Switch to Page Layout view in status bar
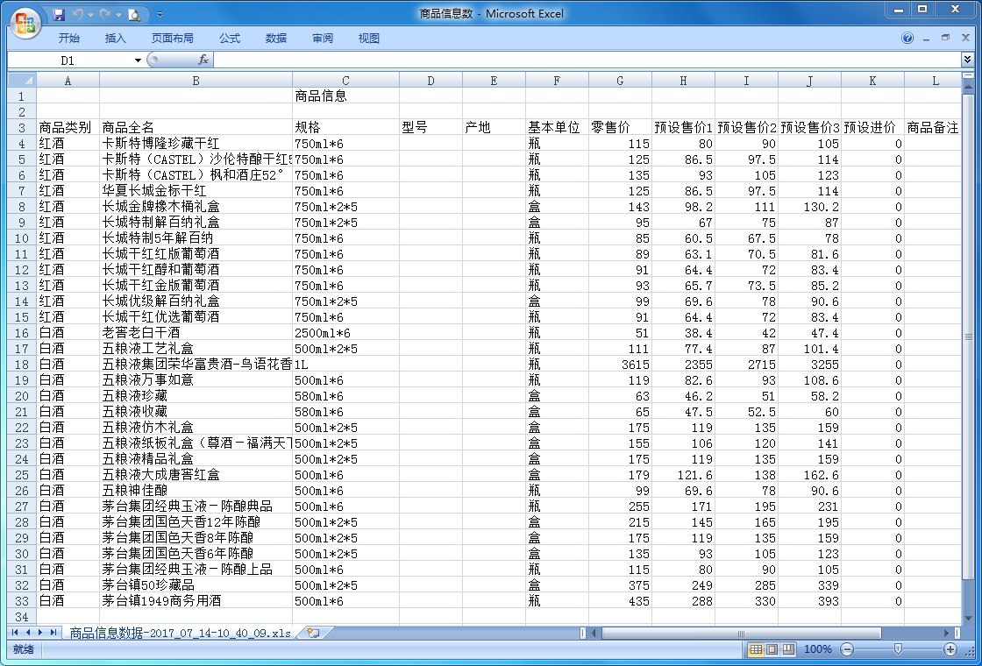 pyautogui.click(x=772, y=649)
